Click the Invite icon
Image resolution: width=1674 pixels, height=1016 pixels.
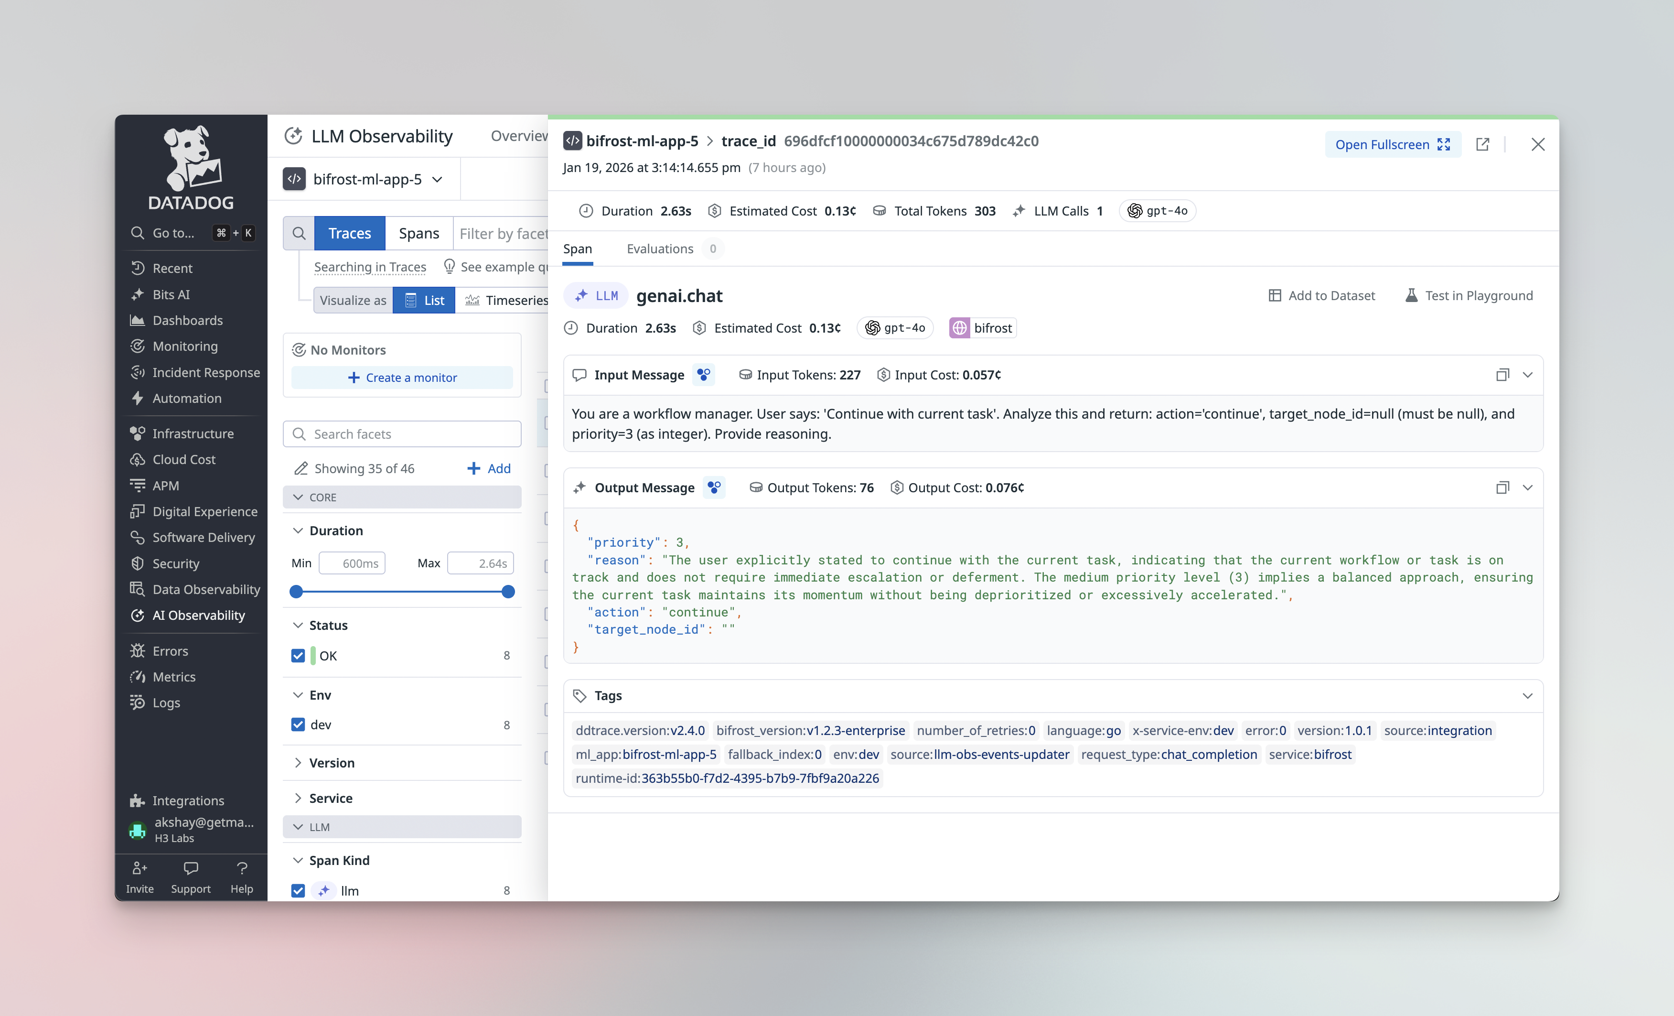point(139,868)
